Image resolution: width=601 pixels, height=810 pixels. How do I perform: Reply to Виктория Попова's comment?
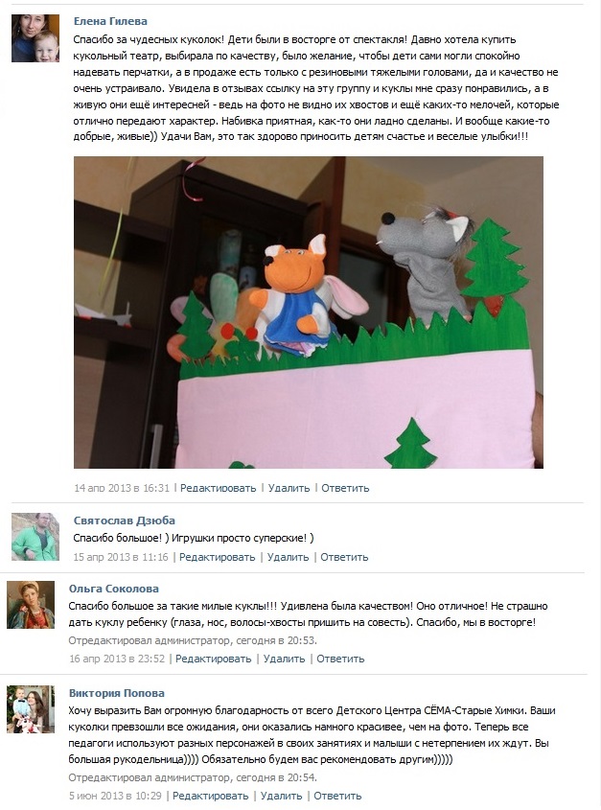tap(337, 796)
